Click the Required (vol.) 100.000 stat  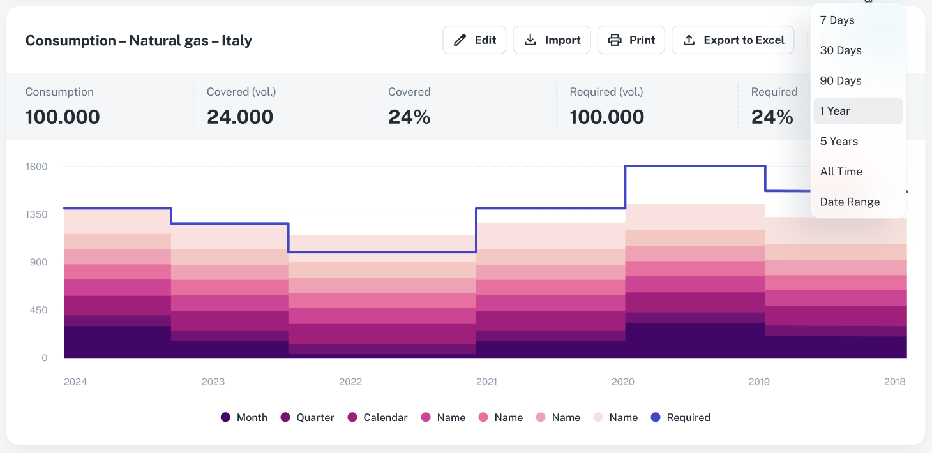[606, 117]
